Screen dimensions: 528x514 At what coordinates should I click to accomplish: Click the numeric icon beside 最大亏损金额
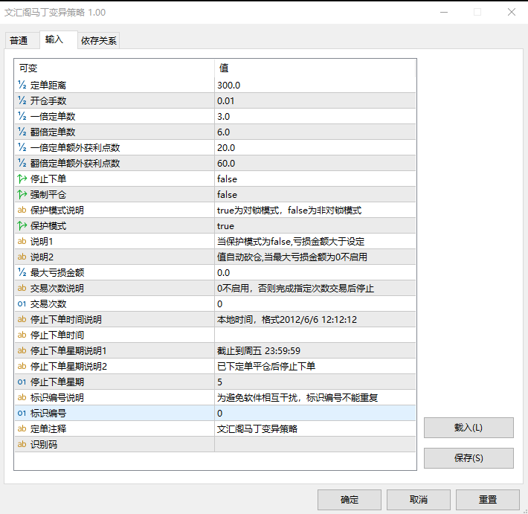point(22,272)
